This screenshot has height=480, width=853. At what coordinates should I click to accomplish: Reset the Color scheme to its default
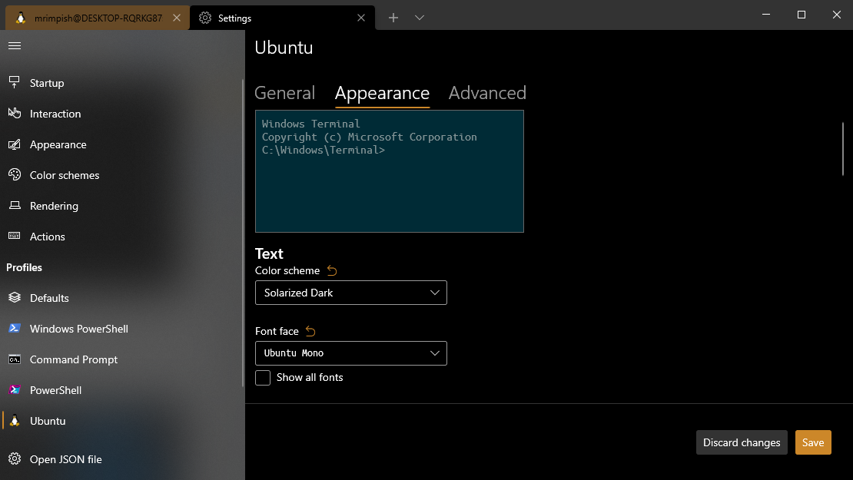332,270
